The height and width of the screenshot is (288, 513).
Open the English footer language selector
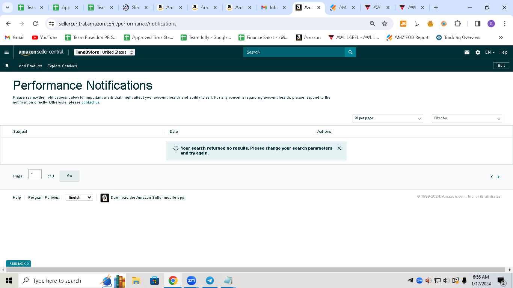pos(79,197)
